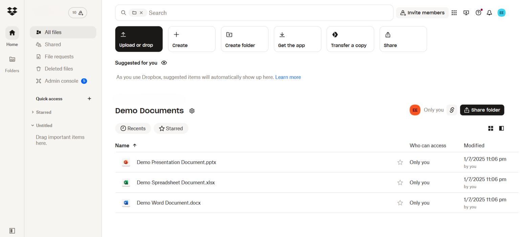Switch to the Starred filter tab
Viewport: 520px width, 237px height.
[171, 128]
